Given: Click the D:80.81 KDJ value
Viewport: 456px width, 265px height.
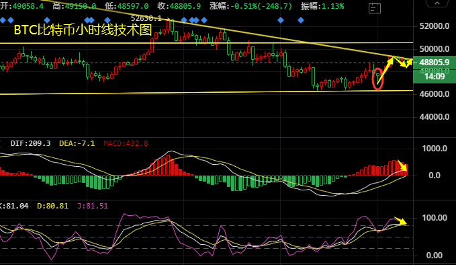Looking at the screenshot, I should tap(52, 206).
